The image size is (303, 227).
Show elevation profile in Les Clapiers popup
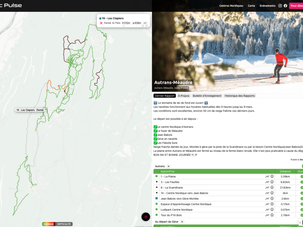pyautogui.click(x=145, y=23)
